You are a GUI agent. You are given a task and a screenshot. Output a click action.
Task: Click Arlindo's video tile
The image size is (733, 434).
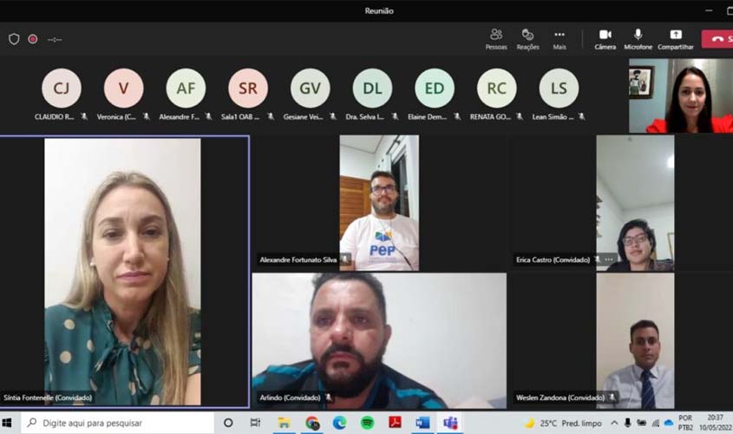point(379,340)
